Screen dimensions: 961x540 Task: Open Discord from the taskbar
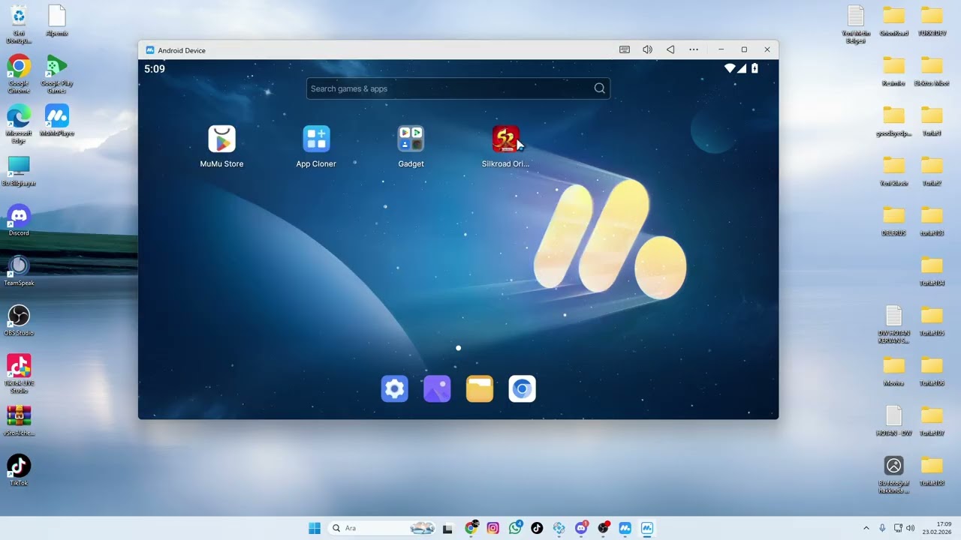[581, 528]
